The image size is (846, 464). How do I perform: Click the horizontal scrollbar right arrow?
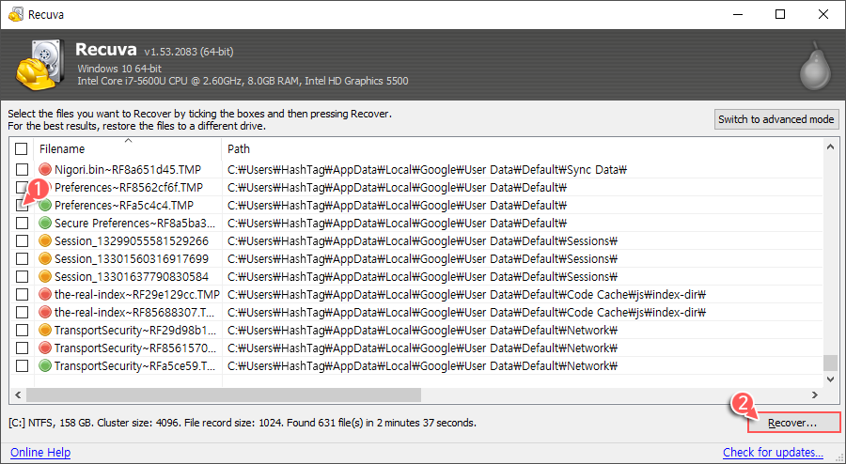click(x=815, y=395)
